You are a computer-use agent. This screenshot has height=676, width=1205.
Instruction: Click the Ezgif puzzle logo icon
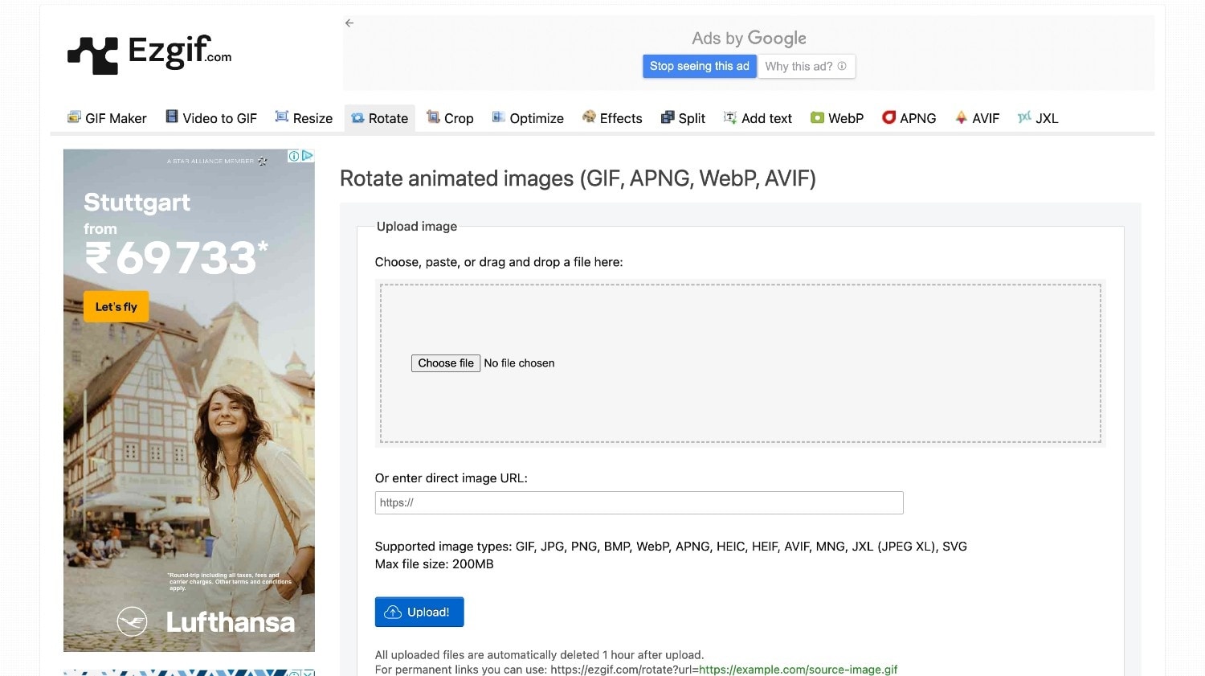pos(93,55)
